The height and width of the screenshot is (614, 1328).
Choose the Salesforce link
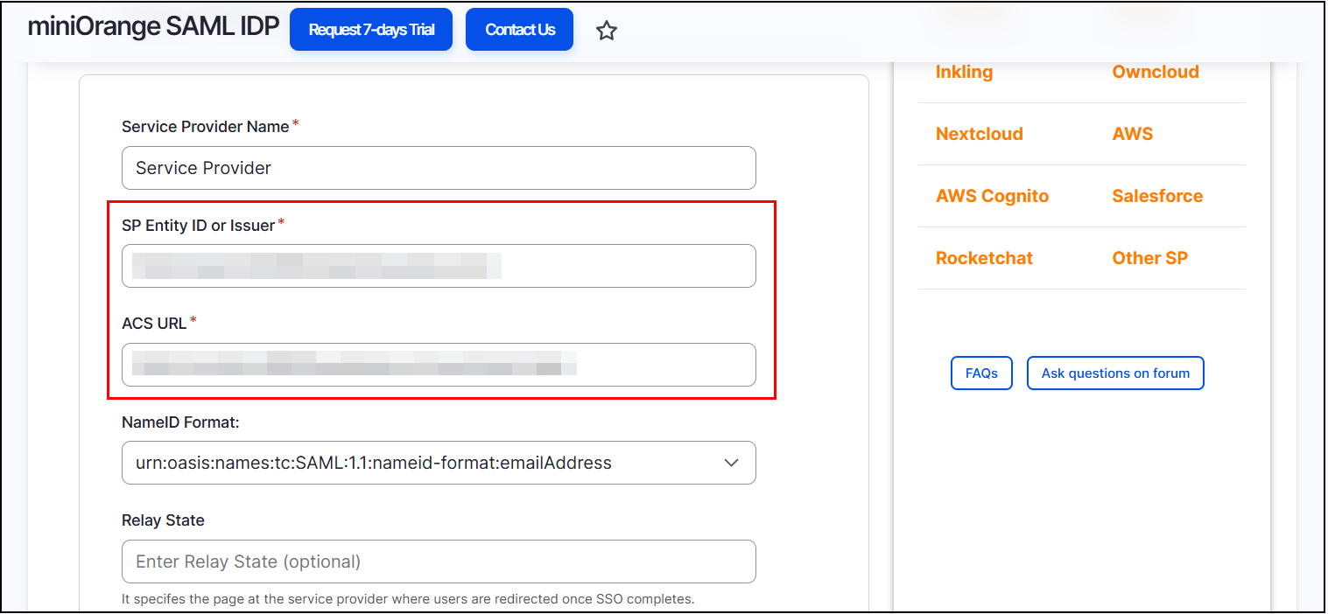point(1157,197)
